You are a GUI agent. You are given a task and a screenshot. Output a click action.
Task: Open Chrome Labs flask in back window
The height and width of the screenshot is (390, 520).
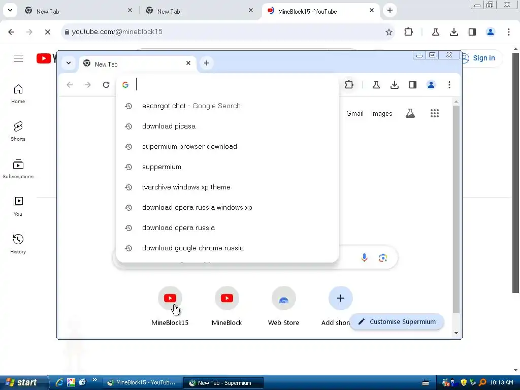(x=435, y=32)
